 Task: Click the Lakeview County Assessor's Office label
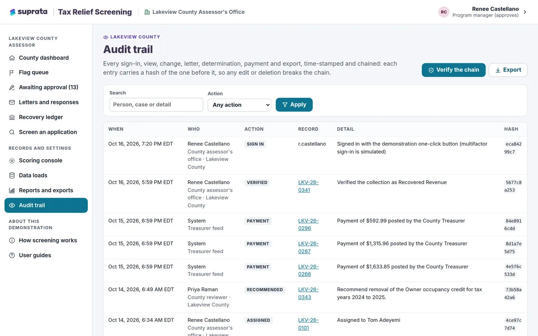pos(199,12)
